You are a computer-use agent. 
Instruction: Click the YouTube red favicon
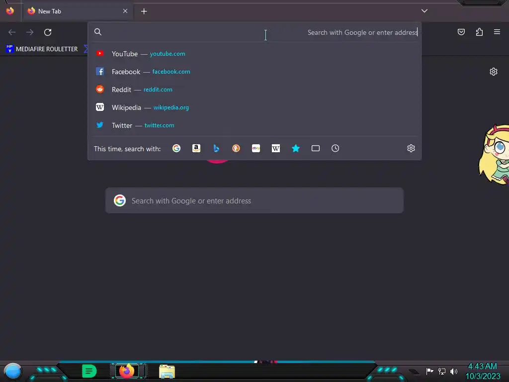click(x=100, y=53)
